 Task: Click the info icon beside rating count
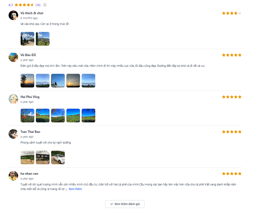click(x=45, y=5)
